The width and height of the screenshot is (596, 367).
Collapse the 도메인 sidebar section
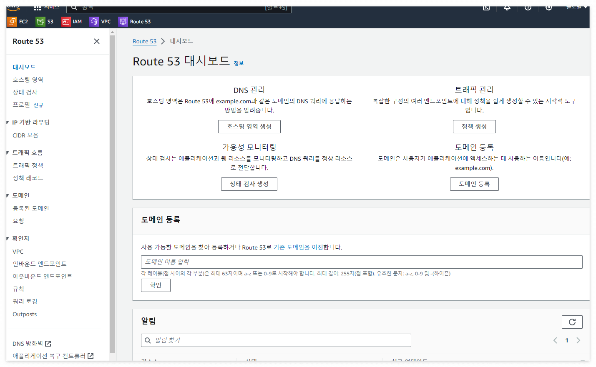pos(8,196)
